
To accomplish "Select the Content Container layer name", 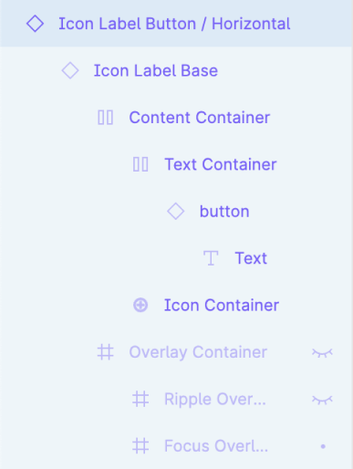I will tap(200, 118).
